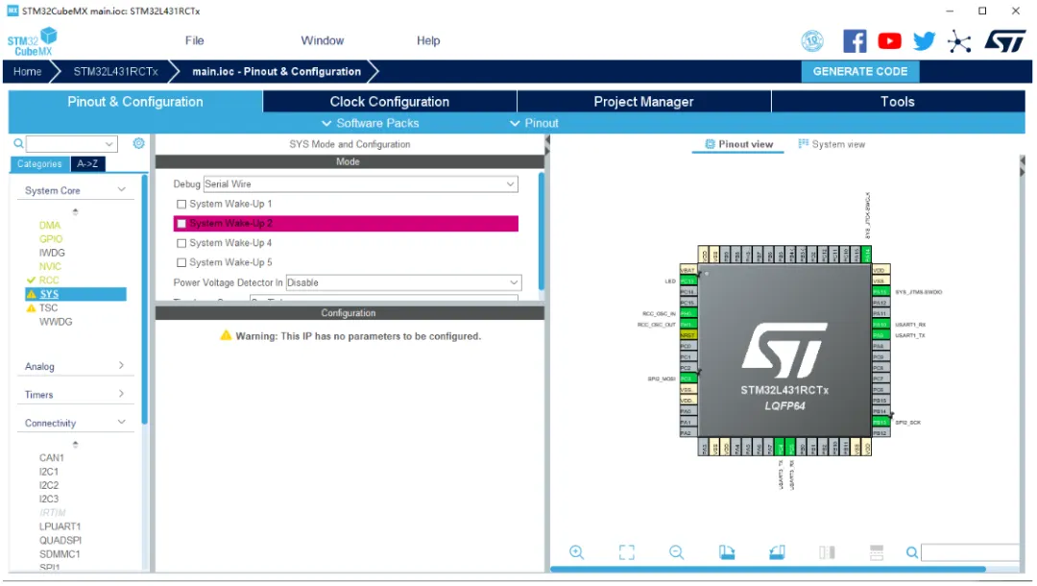Switch to Tools tab
This screenshot has height=586, width=1037.
(898, 101)
